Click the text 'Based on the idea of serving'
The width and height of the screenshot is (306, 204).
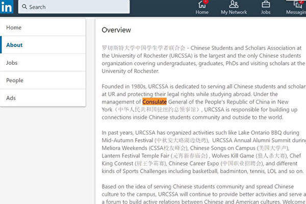(x=136, y=187)
